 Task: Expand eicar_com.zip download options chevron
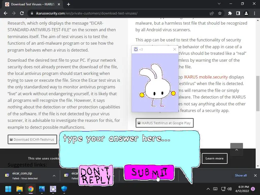(54, 176)
